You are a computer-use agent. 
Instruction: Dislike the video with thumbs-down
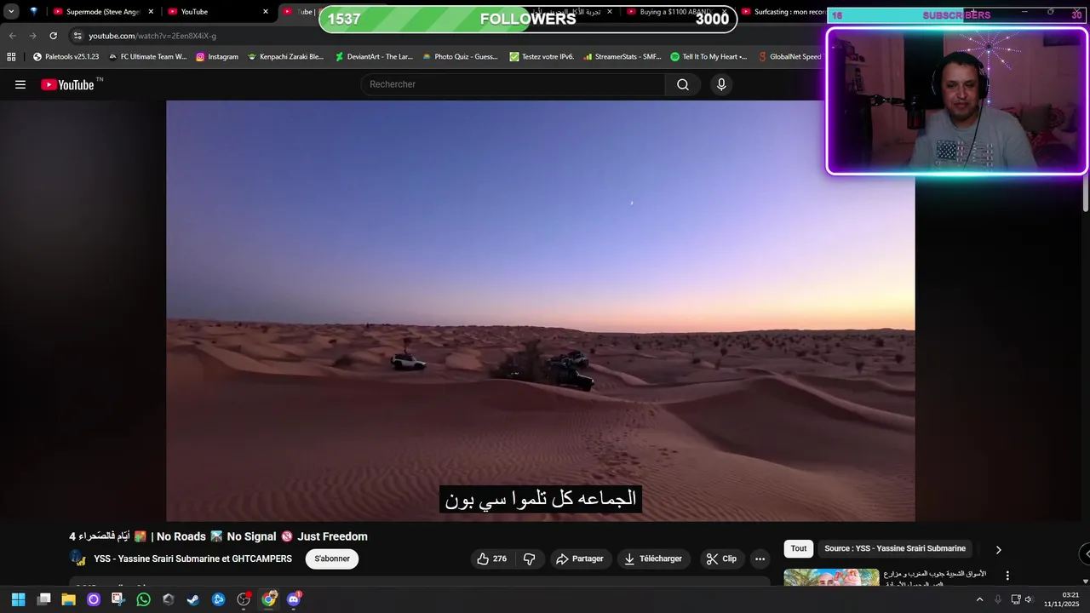[529, 559]
